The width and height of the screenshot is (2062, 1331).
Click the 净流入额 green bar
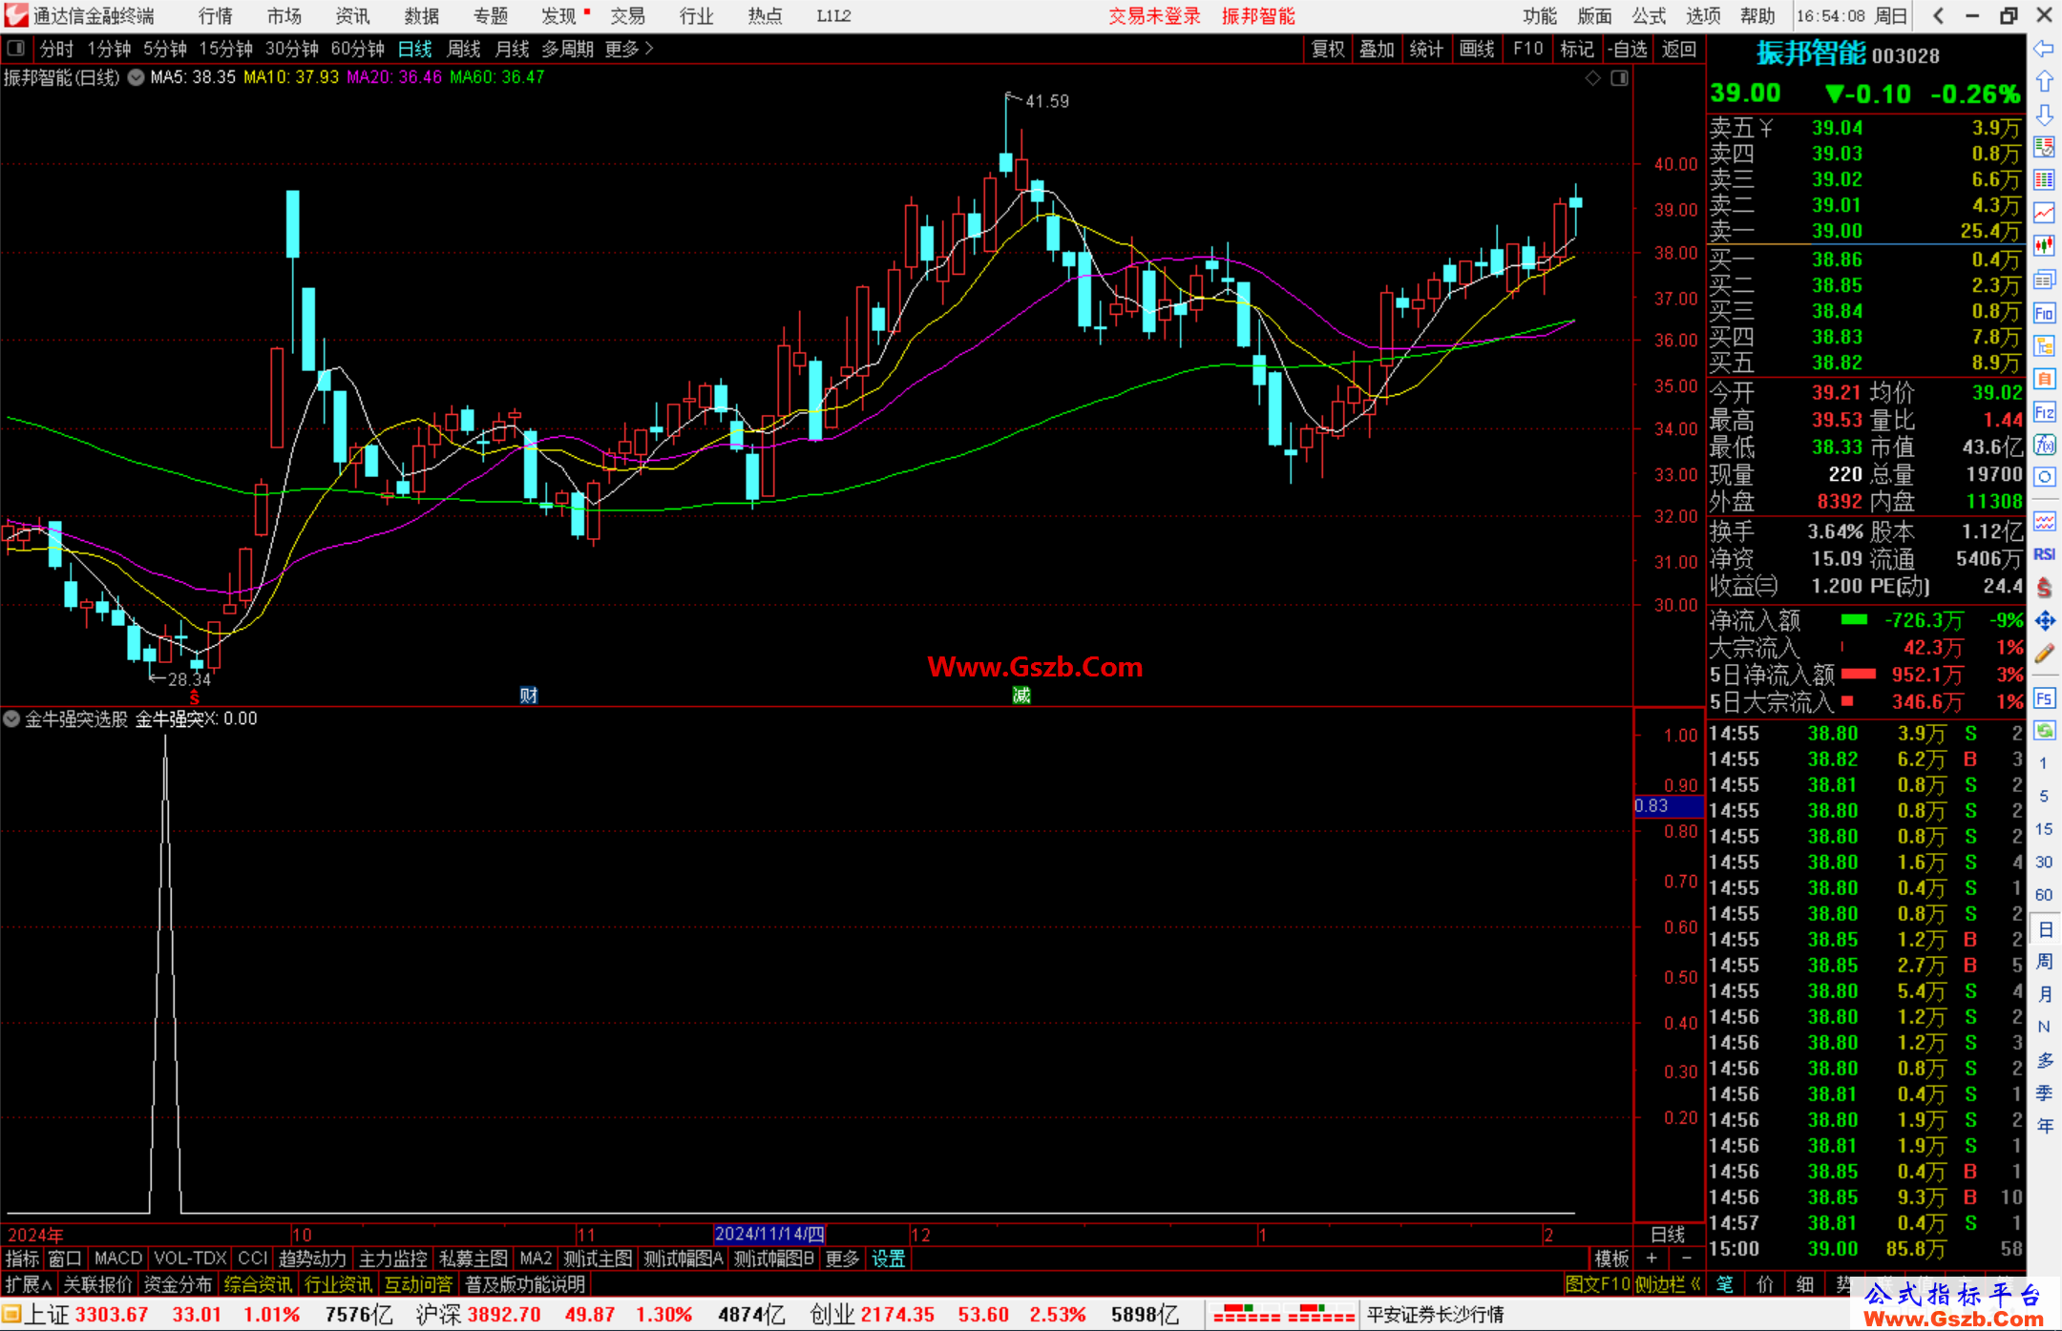(1854, 620)
